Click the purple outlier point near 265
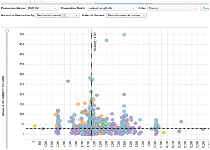Image resolution: width=210 pixels, height=150 pixels. click(x=68, y=81)
